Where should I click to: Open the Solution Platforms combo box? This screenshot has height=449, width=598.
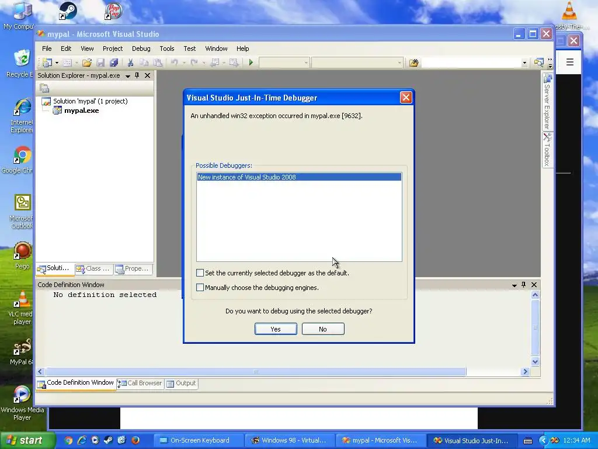click(357, 63)
